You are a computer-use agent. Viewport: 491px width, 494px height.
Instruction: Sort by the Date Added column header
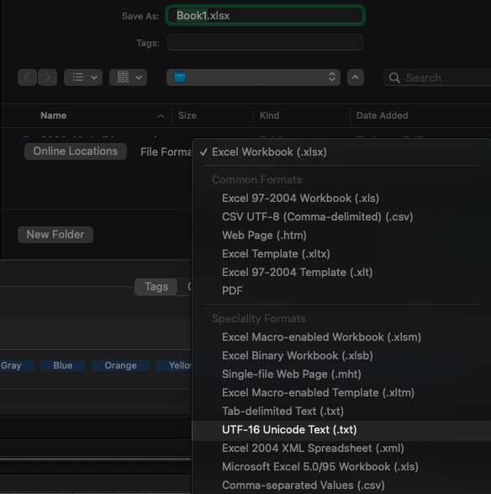pyautogui.click(x=382, y=115)
